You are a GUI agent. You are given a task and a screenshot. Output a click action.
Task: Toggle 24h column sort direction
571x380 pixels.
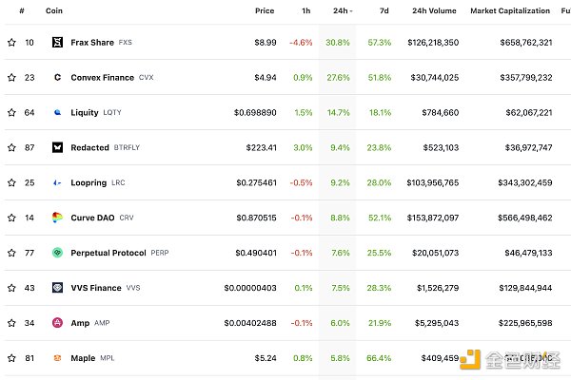343,10
